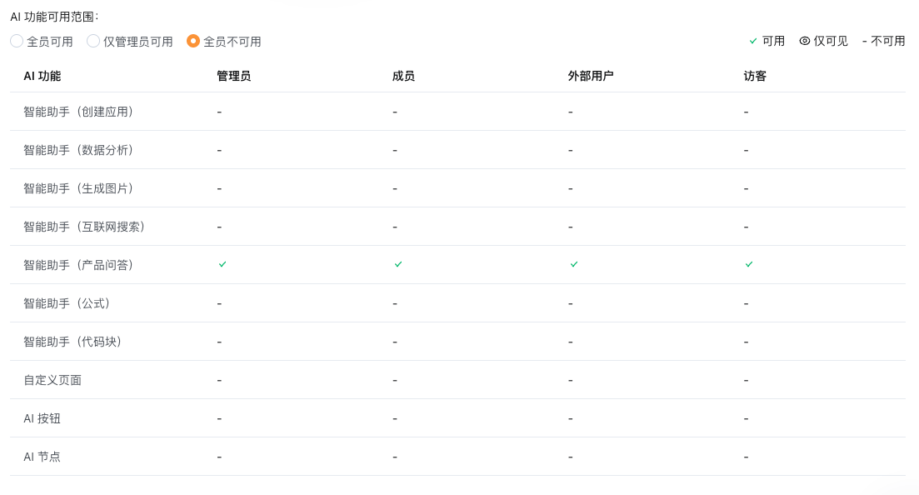The image size is (919, 495).
Task: Click 成员 dash cell in 数据分析 row
Action: 395,151
